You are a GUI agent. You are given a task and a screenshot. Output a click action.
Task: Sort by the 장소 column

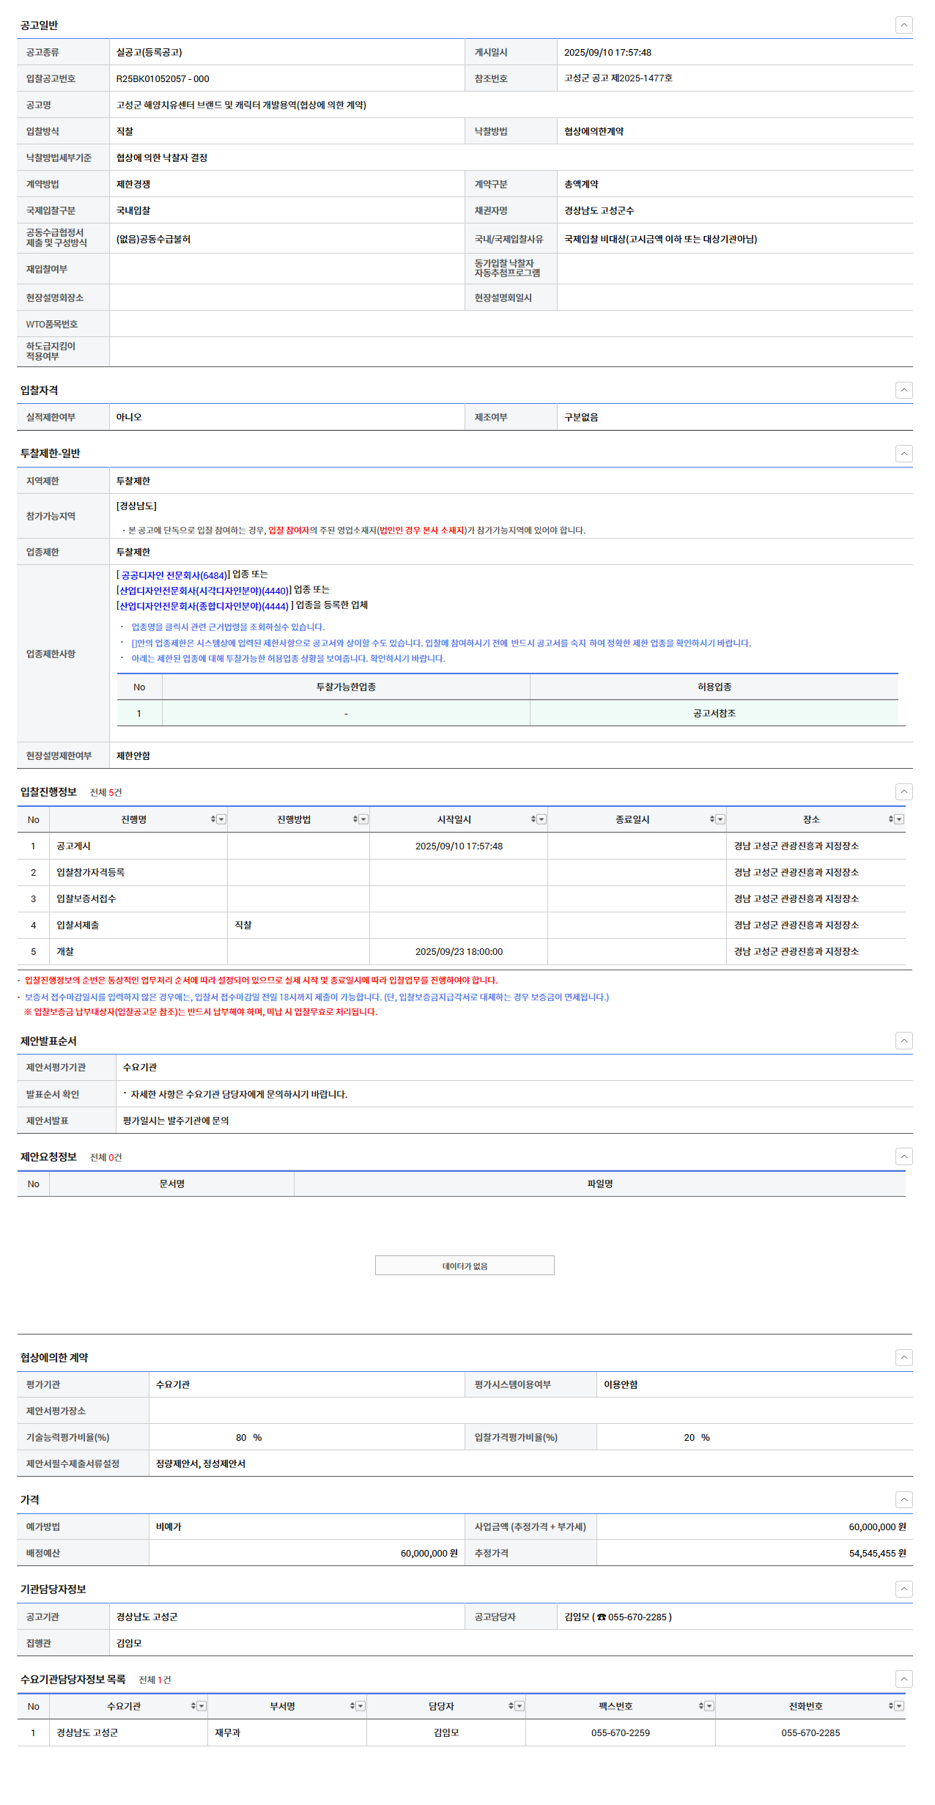(891, 819)
